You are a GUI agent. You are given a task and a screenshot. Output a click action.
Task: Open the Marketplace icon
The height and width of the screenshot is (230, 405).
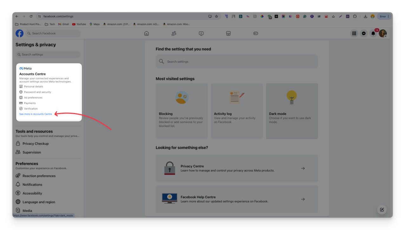(228, 33)
